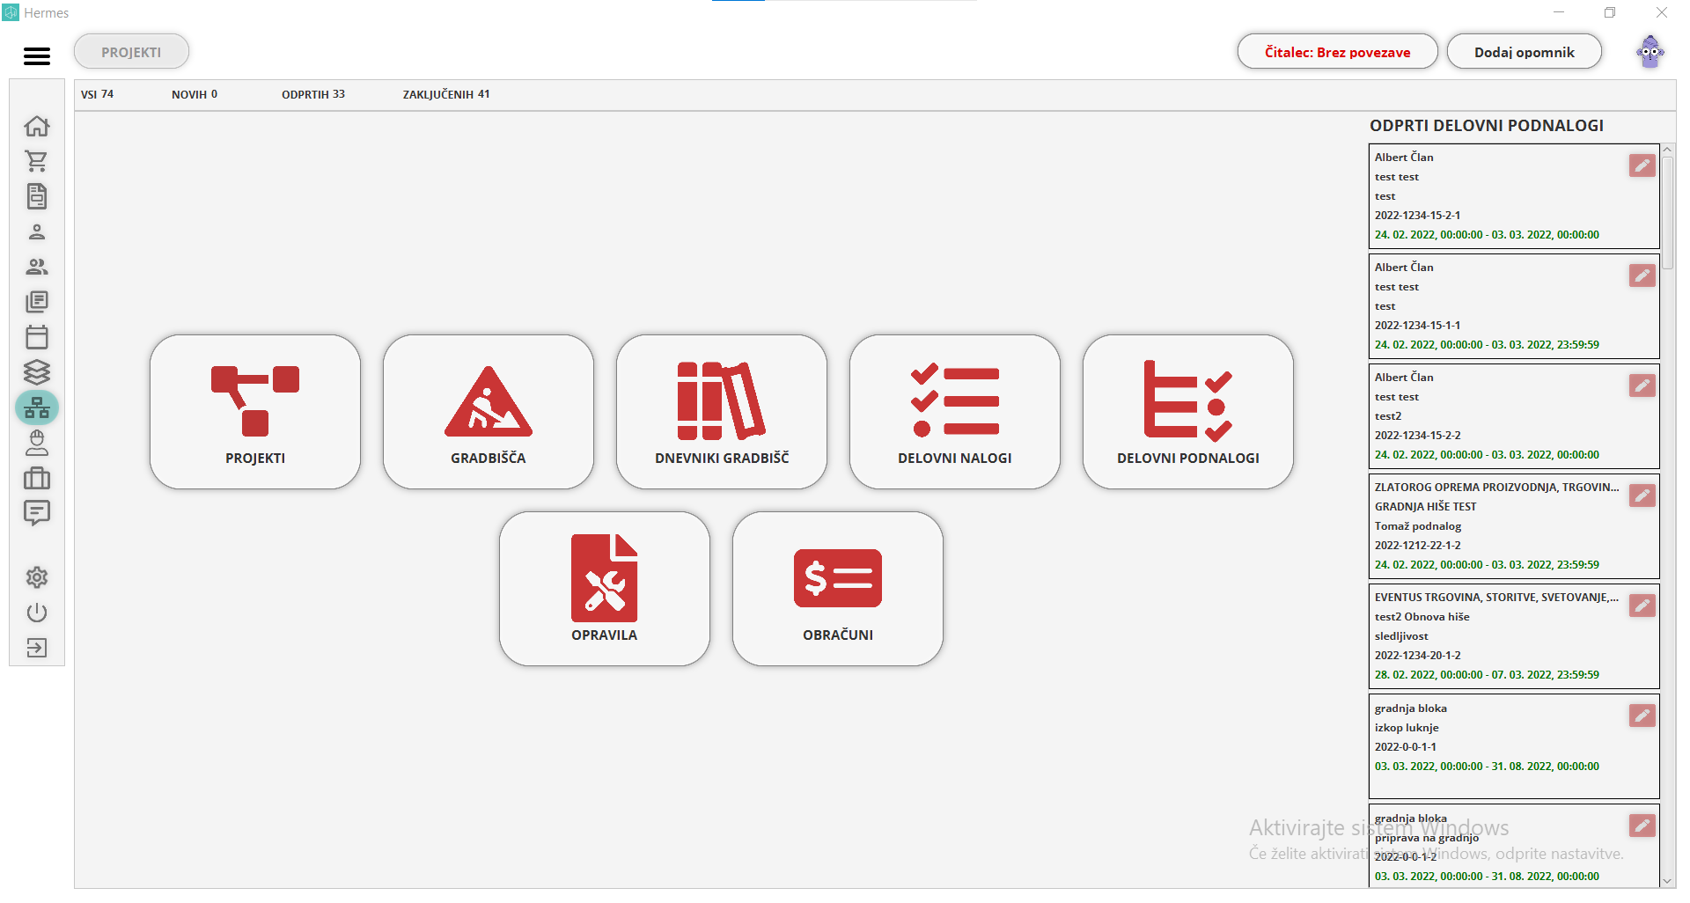This screenshot has width=1690, height=903.
Task: Click the podnalogi list scrollbar thumb
Action: (1667, 213)
